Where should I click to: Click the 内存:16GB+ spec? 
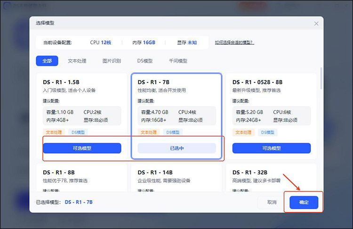(x=153, y=120)
